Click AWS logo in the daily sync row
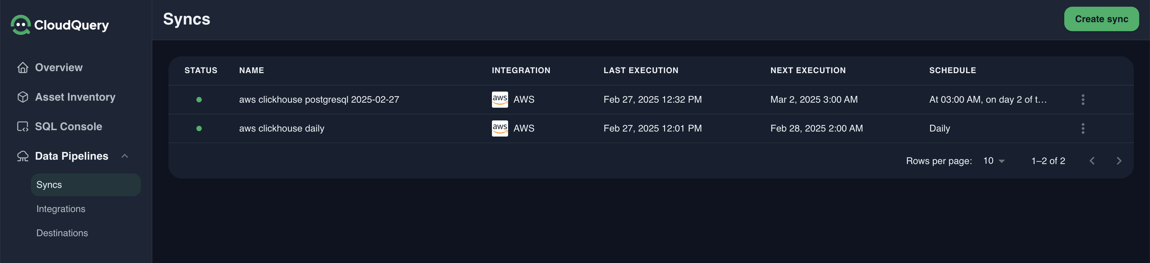Image resolution: width=1150 pixels, height=263 pixels. 500,128
